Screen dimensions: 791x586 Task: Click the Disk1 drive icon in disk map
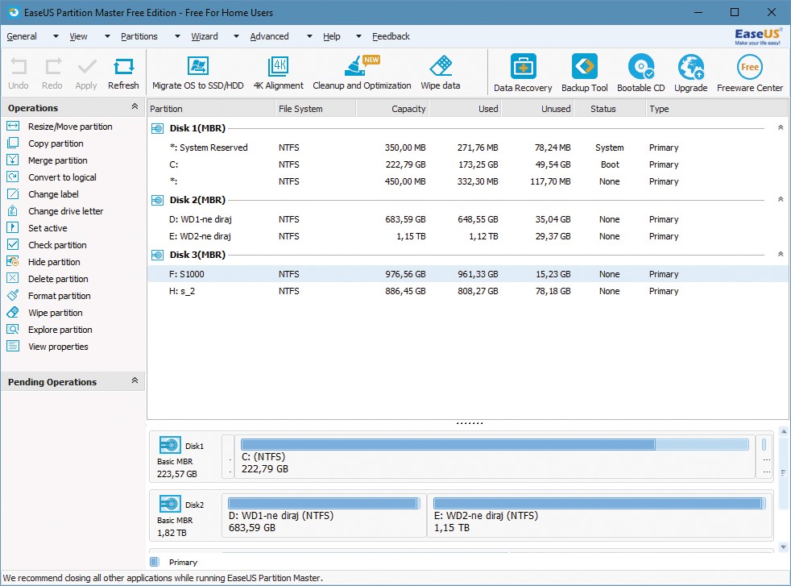170,446
